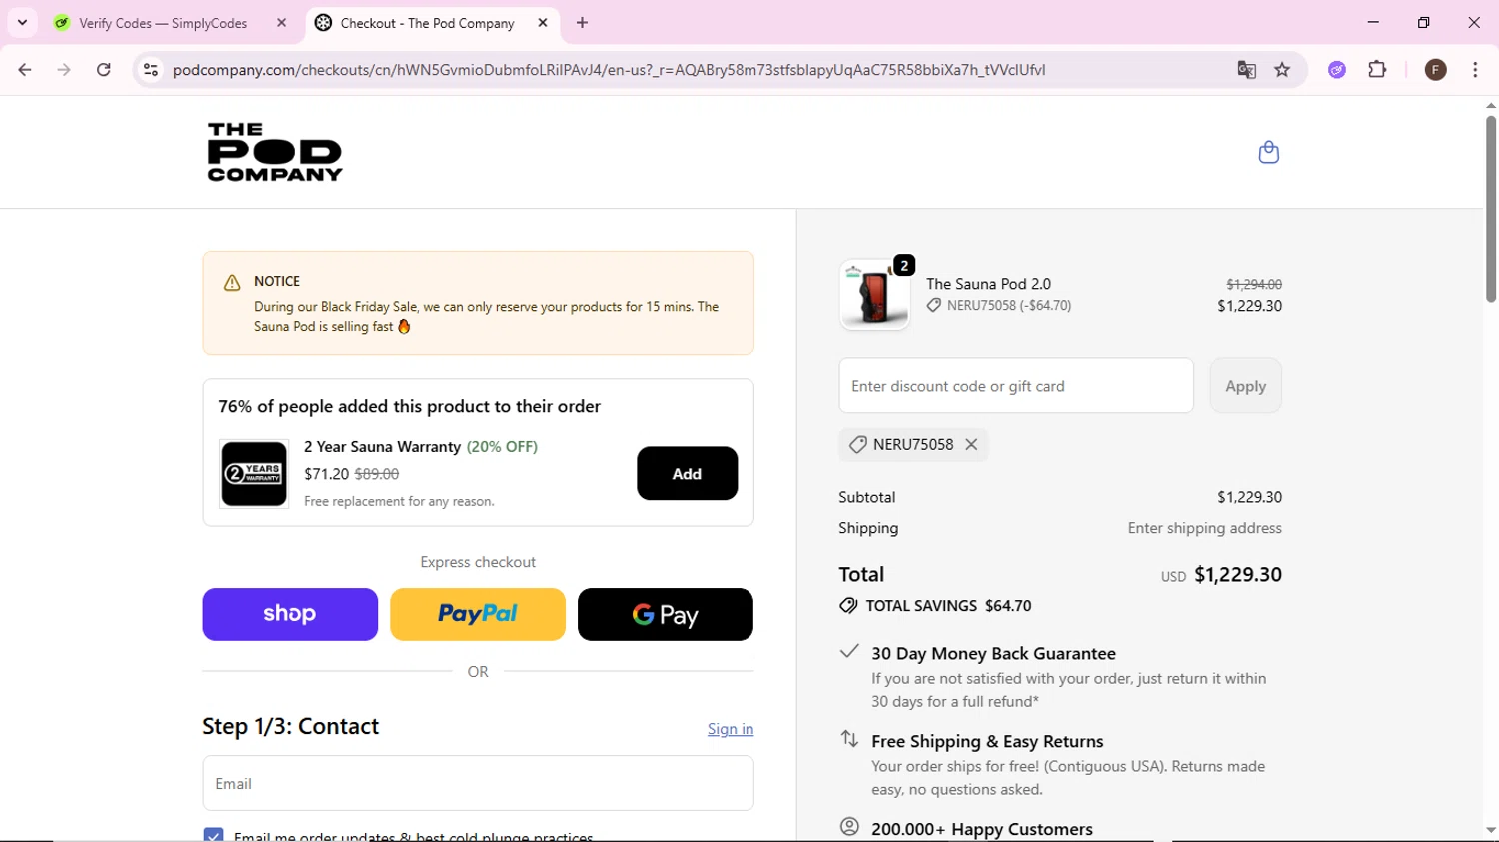Image resolution: width=1499 pixels, height=842 pixels.
Task: Bookmark this page with the star
Action: pos(1282,70)
